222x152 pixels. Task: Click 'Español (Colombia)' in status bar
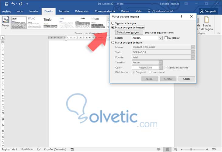(55, 149)
